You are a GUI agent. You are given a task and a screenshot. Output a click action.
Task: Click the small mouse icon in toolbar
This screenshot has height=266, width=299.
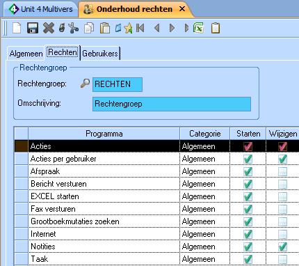pyautogui.click(x=62, y=28)
